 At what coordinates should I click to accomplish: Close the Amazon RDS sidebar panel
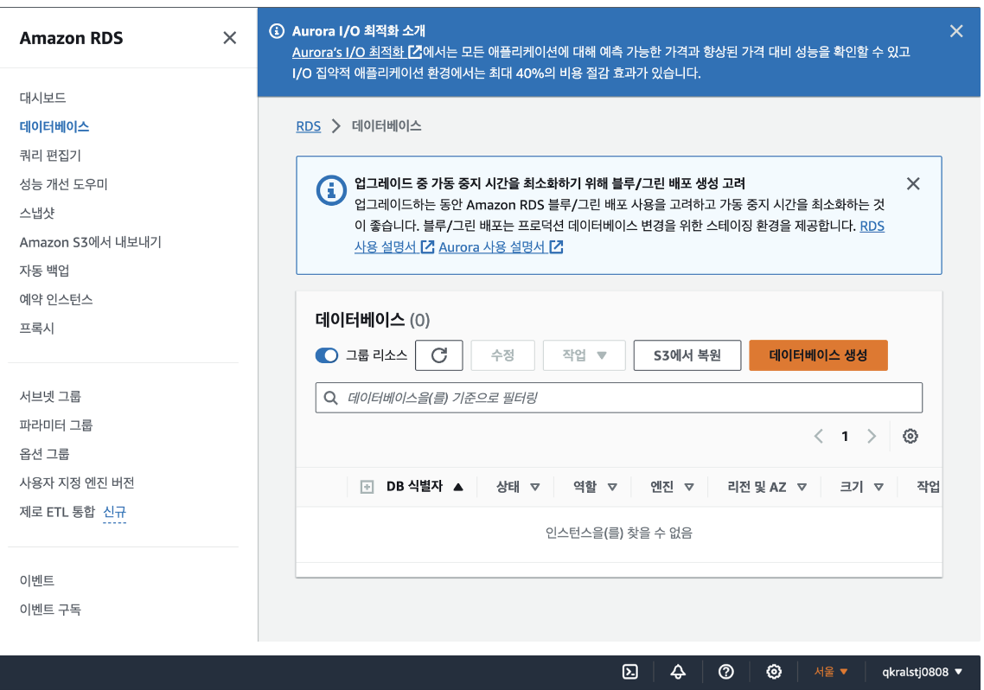point(230,38)
